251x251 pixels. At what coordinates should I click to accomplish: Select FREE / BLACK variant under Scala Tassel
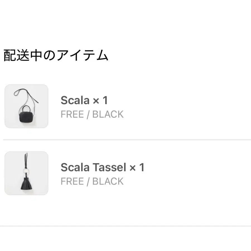[x=92, y=181]
